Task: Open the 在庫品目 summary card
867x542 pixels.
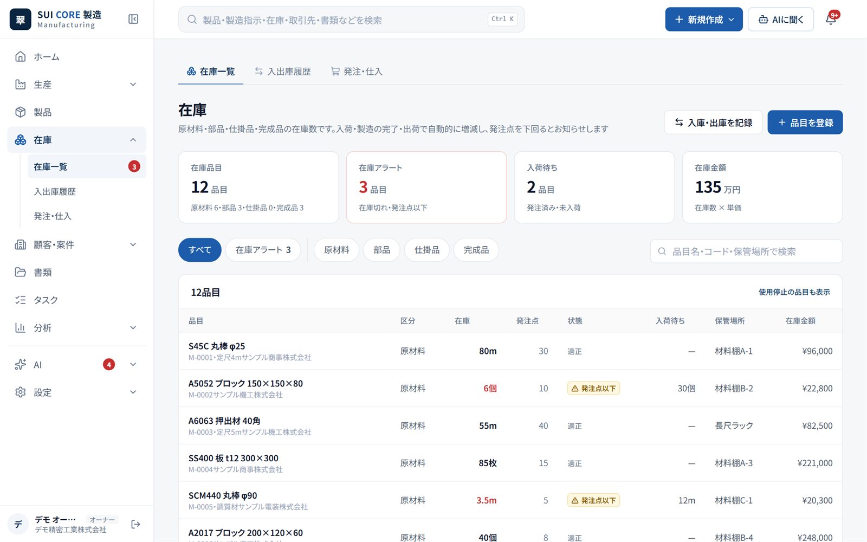Action: pos(258,187)
